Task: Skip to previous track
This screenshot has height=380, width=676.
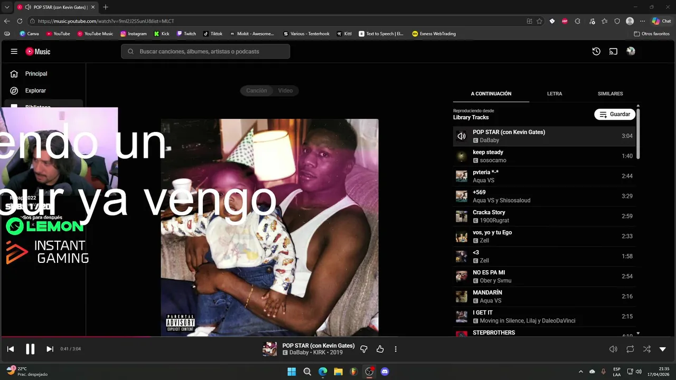Action: 11,349
